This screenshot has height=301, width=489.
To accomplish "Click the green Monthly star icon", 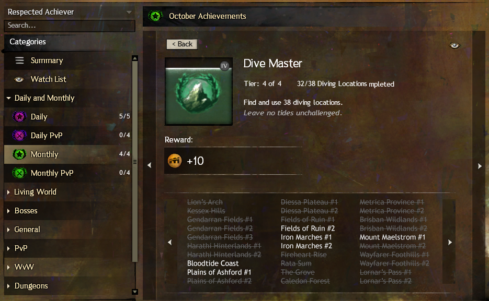I will pyautogui.click(x=19, y=154).
